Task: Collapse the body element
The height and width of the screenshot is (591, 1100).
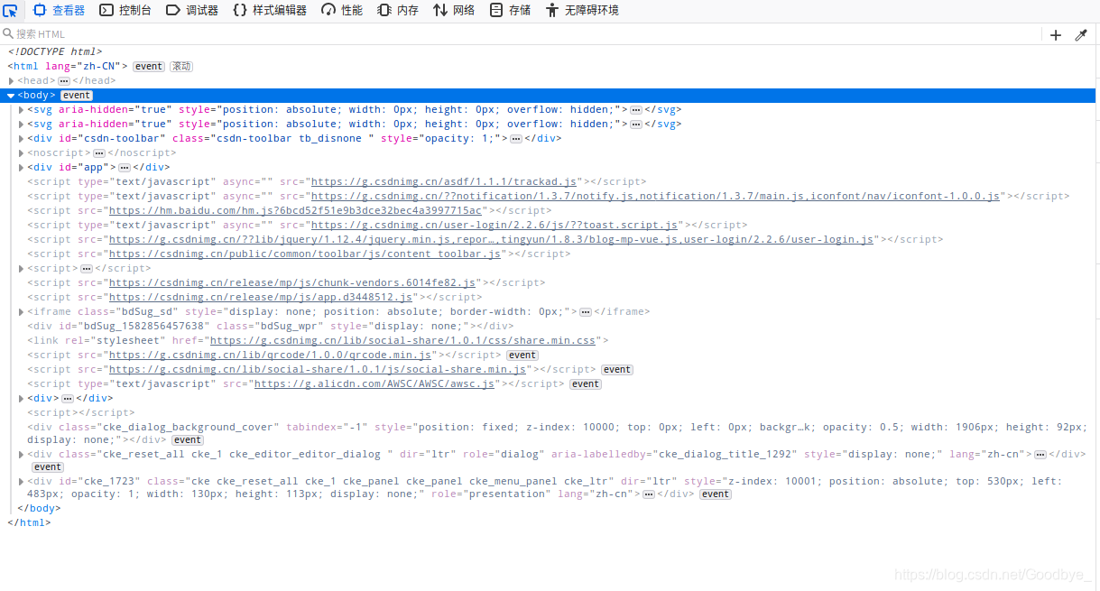Action: [x=11, y=96]
